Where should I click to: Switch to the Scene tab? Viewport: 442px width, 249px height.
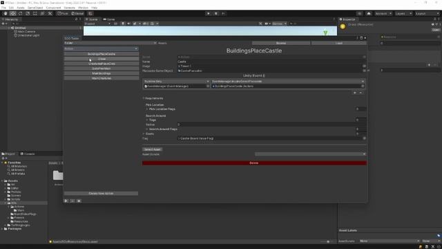(x=92, y=19)
